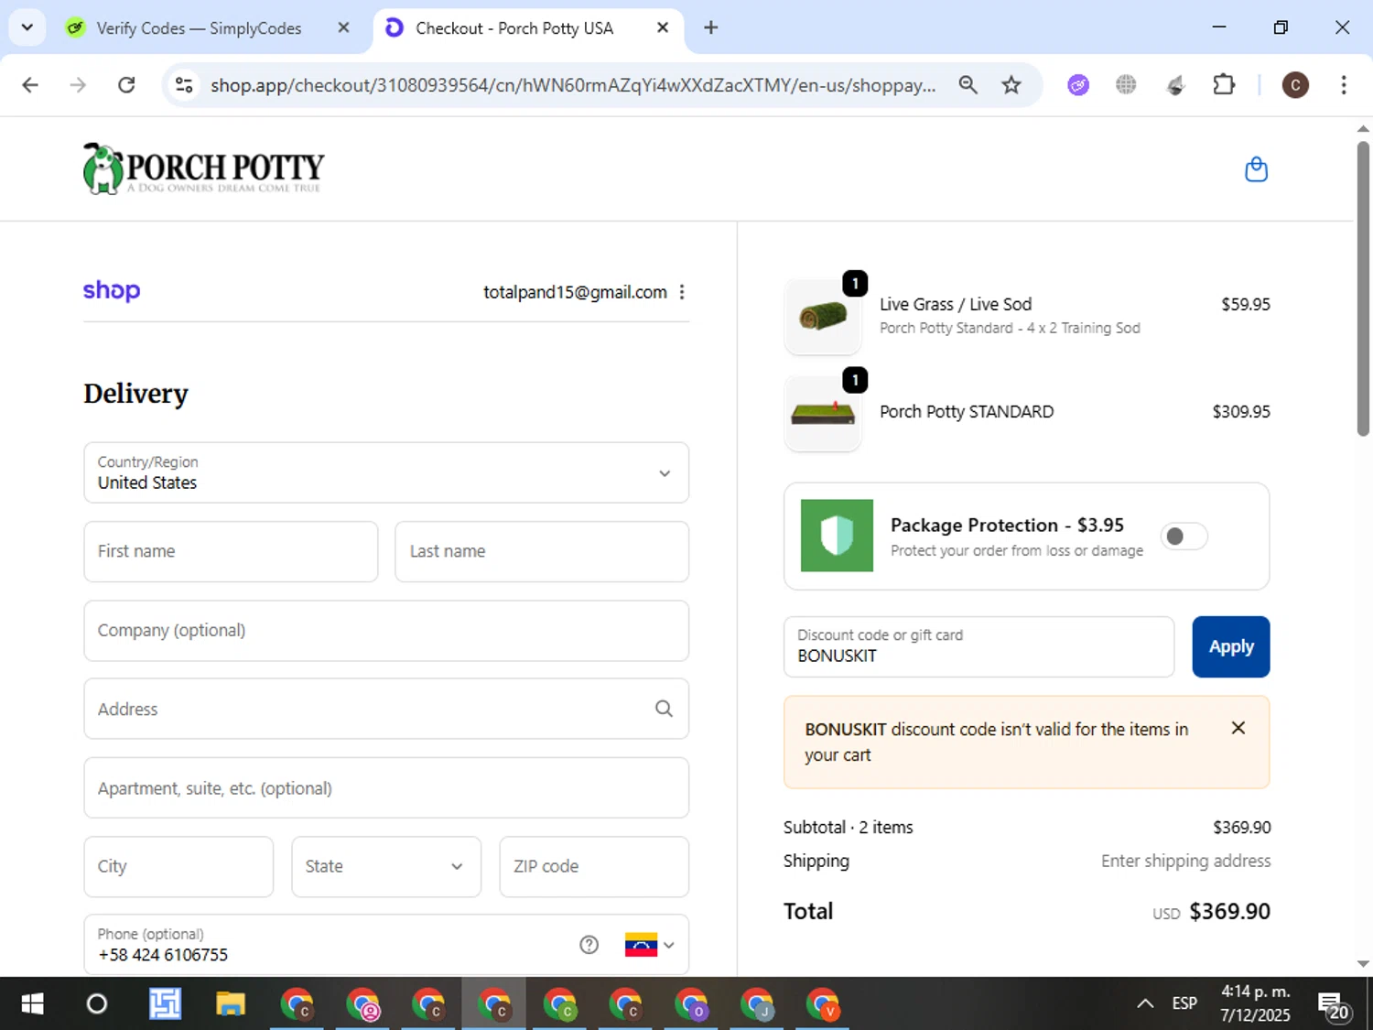1373x1030 pixels.
Task: Open the shopping bag cart icon
Action: pyautogui.click(x=1256, y=169)
